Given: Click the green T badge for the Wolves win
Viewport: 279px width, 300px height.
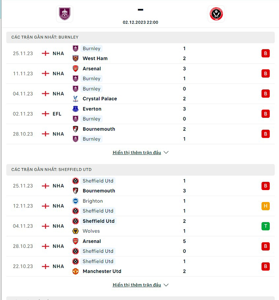Looking at the screenshot, I should click(265, 226).
